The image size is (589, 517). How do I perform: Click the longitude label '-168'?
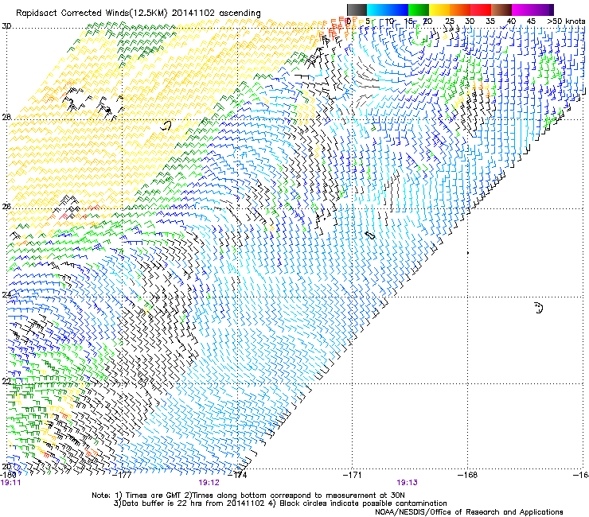coord(468,475)
